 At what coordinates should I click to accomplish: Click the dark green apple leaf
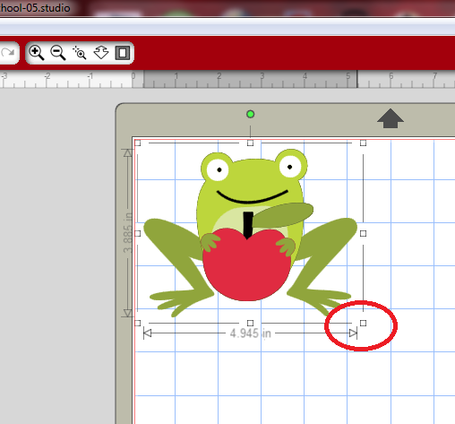click(283, 215)
